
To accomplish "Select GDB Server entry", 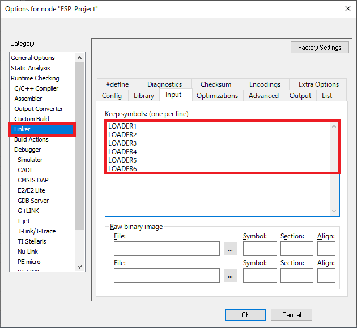I will point(33,201).
